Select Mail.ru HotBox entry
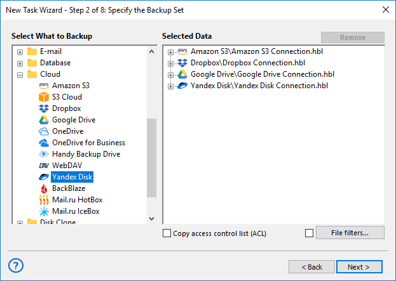 [x=78, y=200]
